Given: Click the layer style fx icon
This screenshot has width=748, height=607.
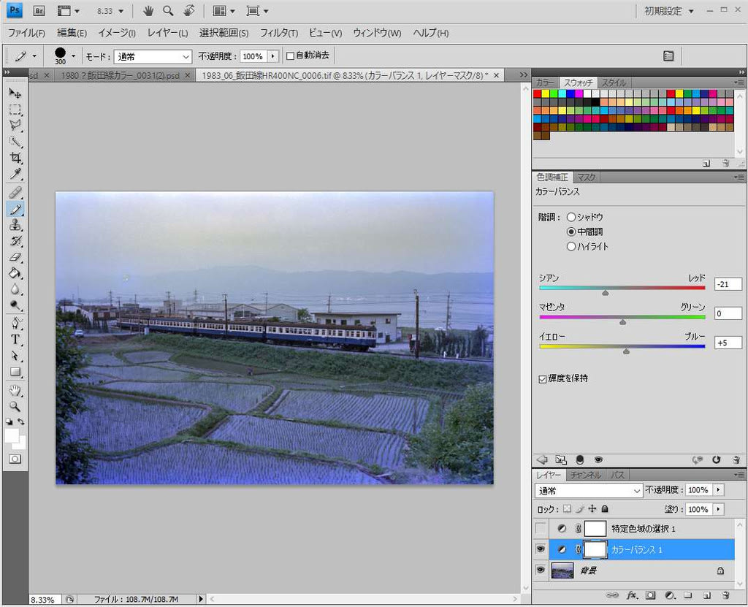Looking at the screenshot, I should (633, 595).
